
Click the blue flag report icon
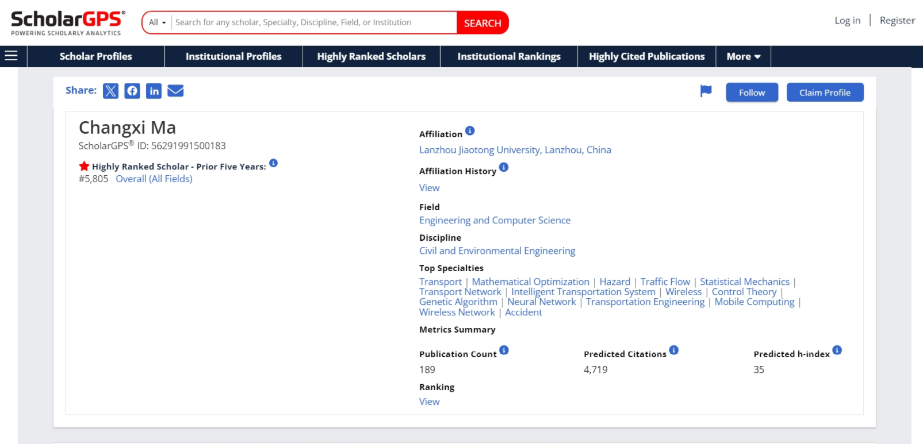pyautogui.click(x=706, y=91)
